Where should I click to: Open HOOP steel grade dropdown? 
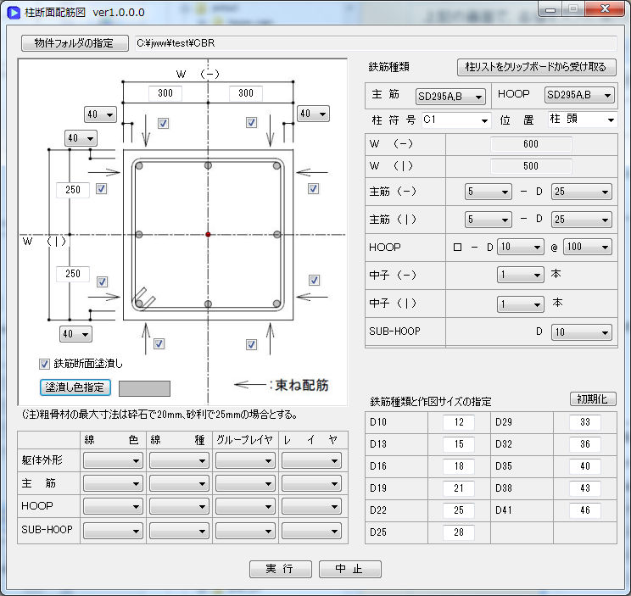click(580, 97)
